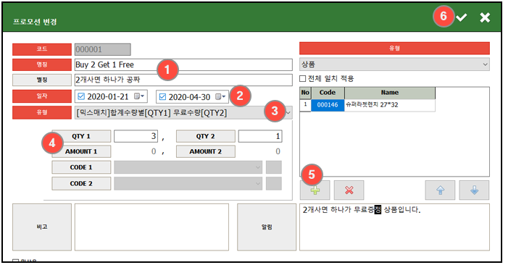The height and width of the screenshot is (265, 524).
Task: Close the promotion dialog with the X icon
Action: click(x=485, y=17)
